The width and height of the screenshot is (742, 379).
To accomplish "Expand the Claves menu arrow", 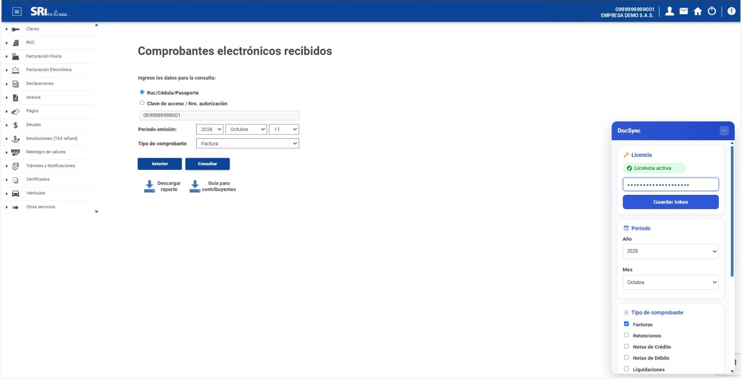I will (6, 29).
